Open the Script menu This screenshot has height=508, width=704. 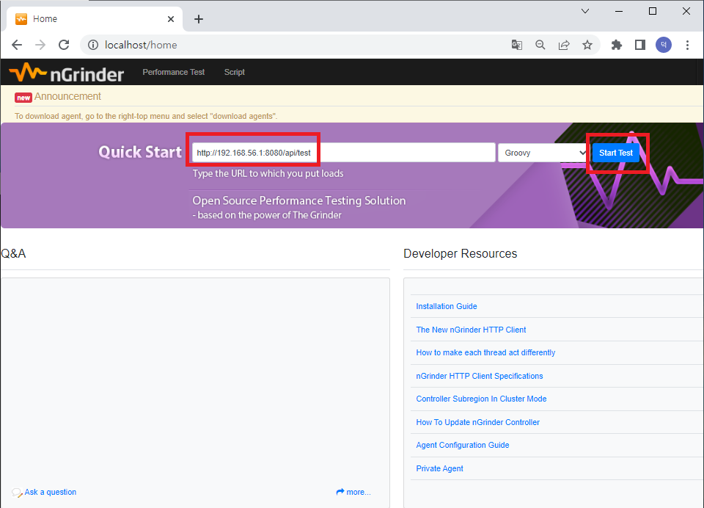tap(235, 72)
